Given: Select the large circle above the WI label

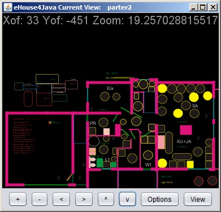Looking at the screenshot, I should point(148,155).
